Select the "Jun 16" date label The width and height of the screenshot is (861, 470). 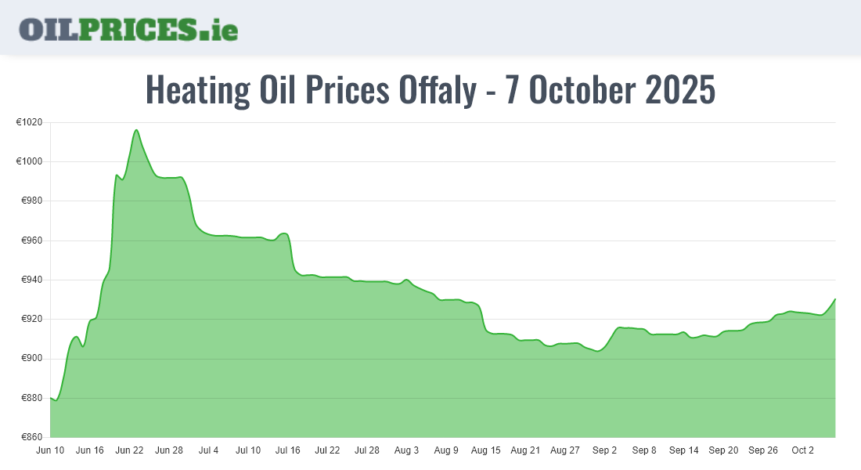pos(90,450)
